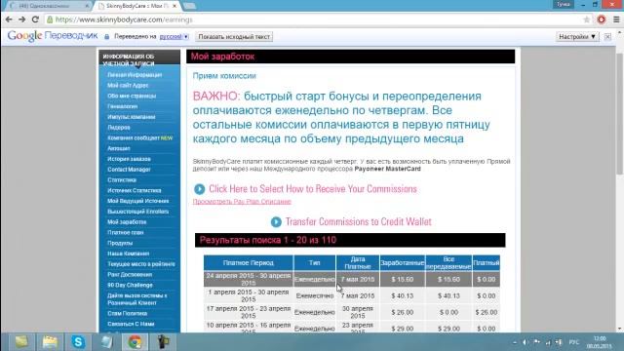Click the vertical scrollbar thumb
Screen dimensions: 624x351
620,113
